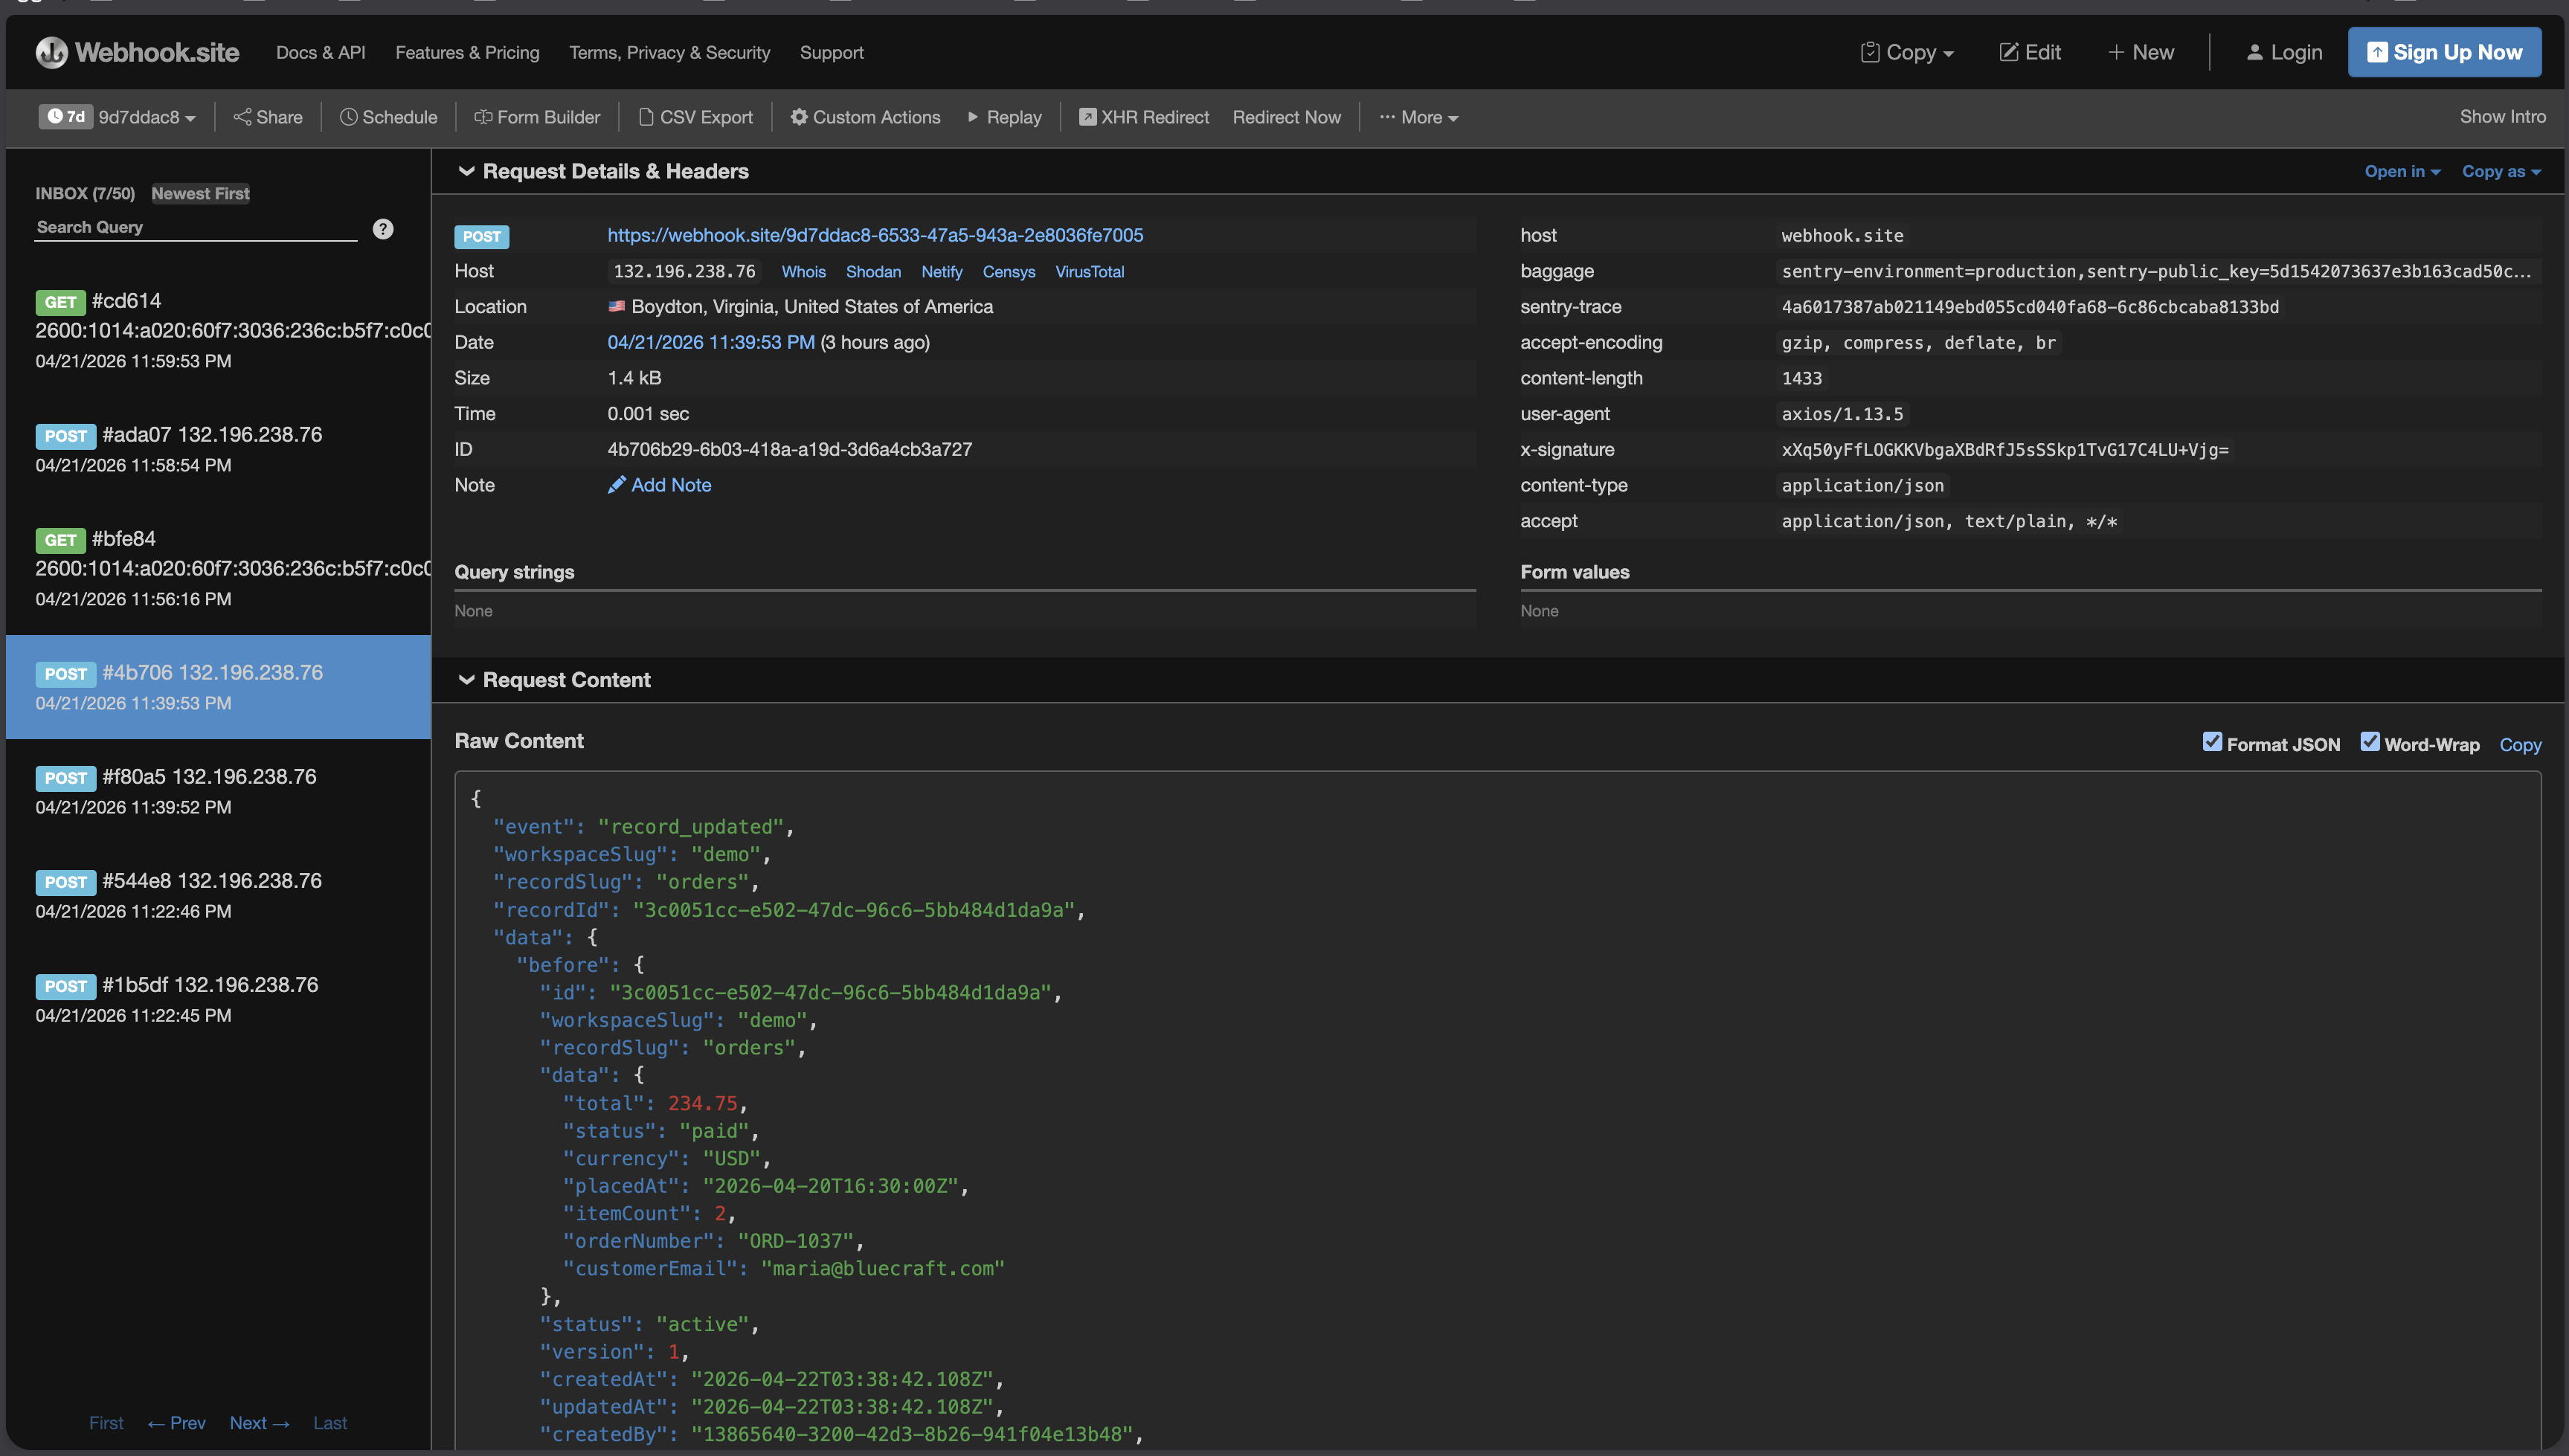Screen dimensions: 2569x1456
Task: Open the Docs & API menu item
Action: click(x=320, y=53)
